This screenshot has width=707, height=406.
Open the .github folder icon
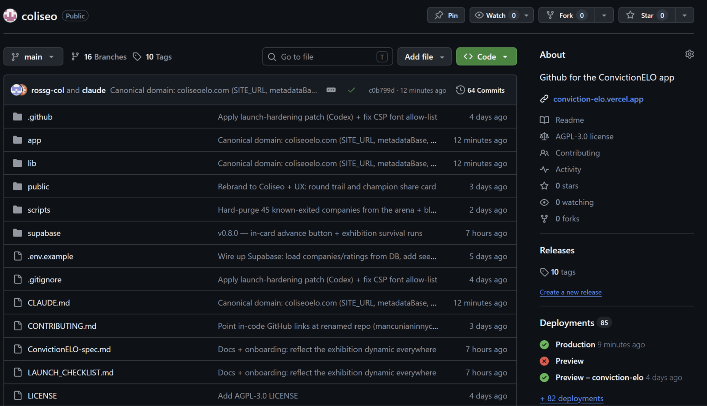(x=18, y=117)
